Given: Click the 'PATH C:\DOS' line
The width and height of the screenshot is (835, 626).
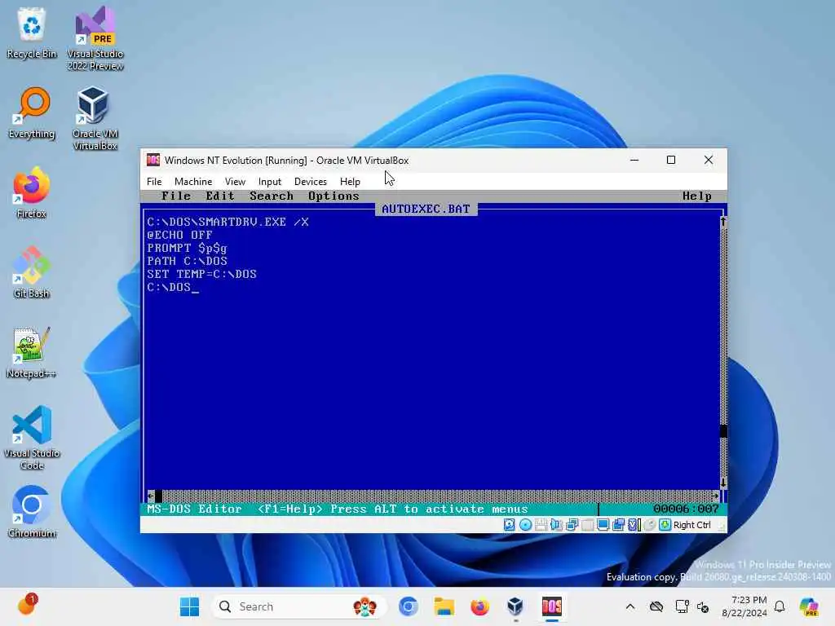Looking at the screenshot, I should [187, 261].
